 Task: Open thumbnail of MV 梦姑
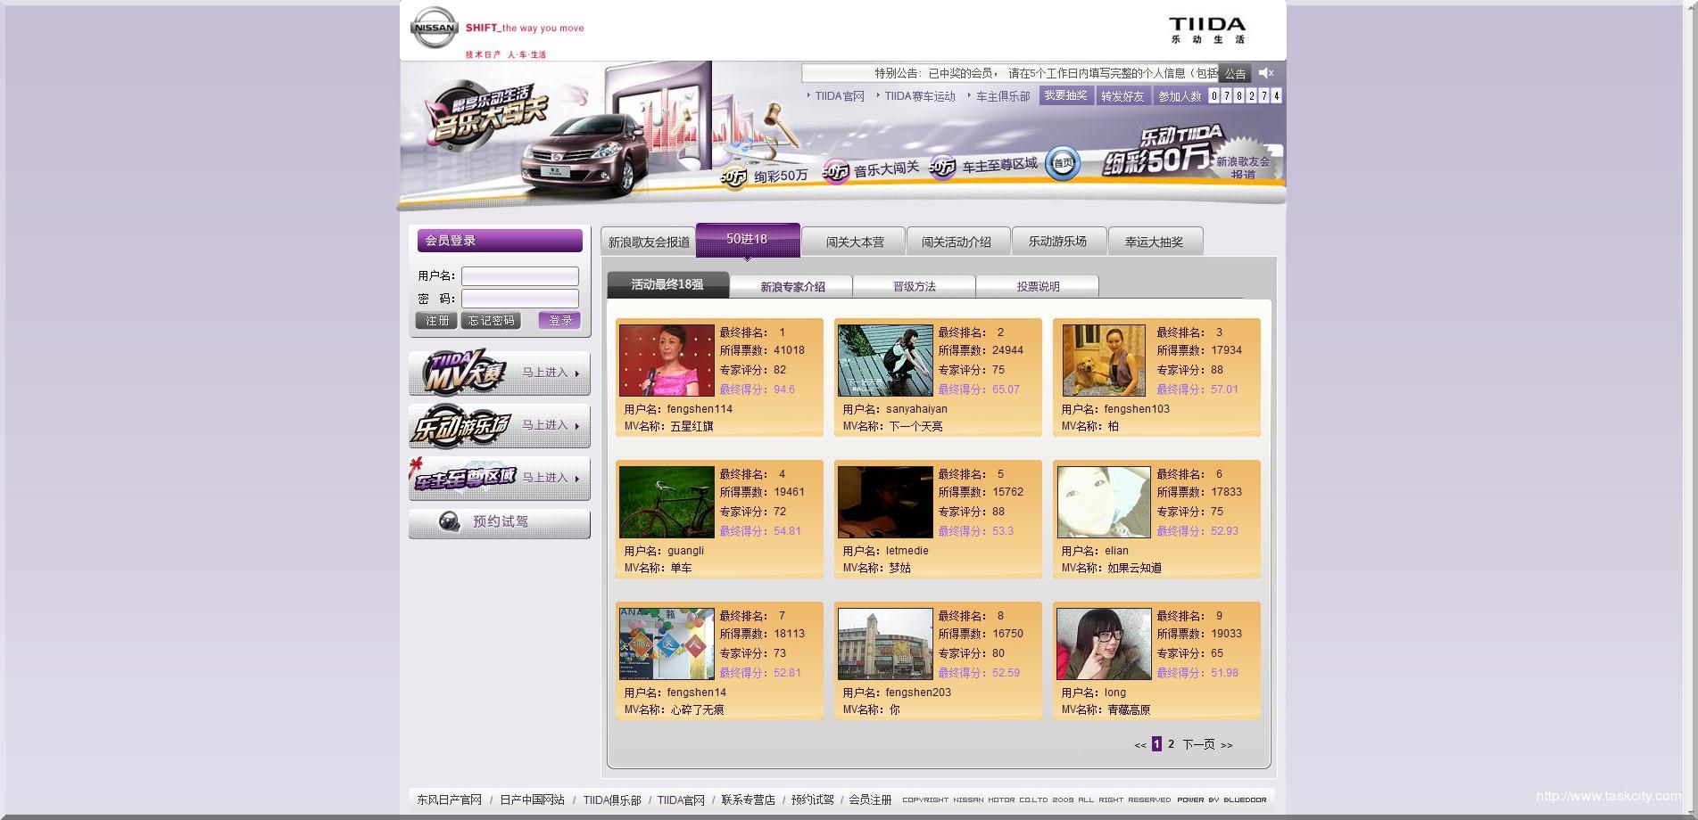click(885, 502)
